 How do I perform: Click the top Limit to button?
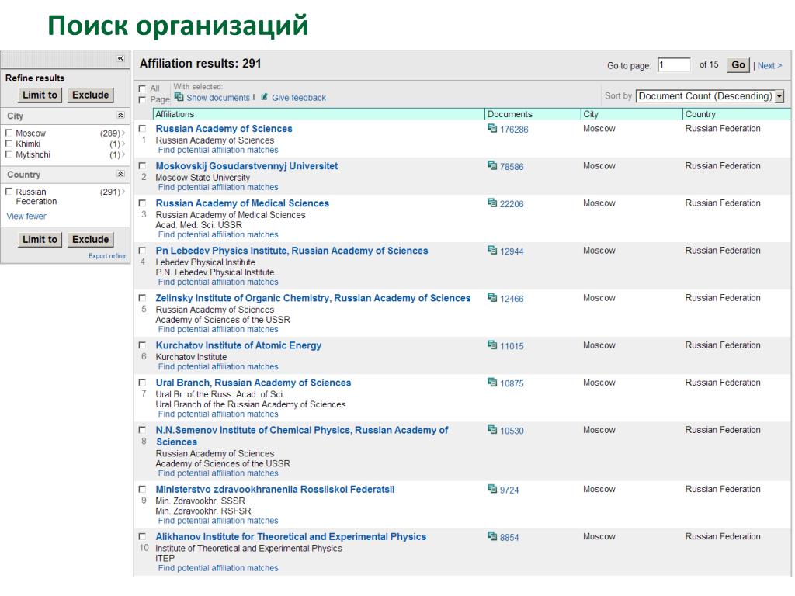40,95
